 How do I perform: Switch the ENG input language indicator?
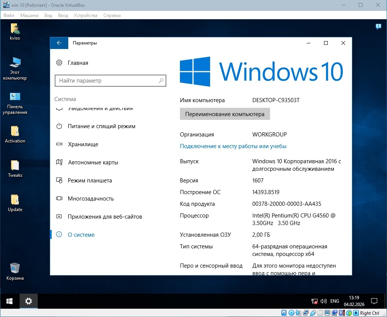(x=335, y=302)
